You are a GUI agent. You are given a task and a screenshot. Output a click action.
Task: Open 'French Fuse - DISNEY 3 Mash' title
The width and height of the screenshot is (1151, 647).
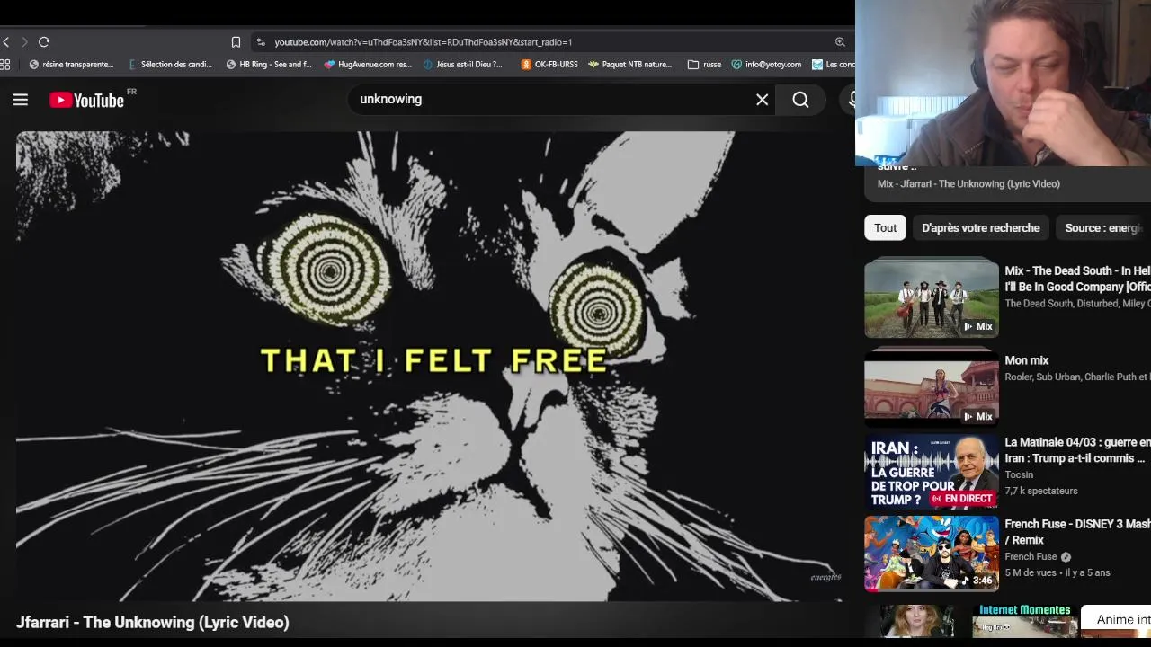pos(1077,532)
